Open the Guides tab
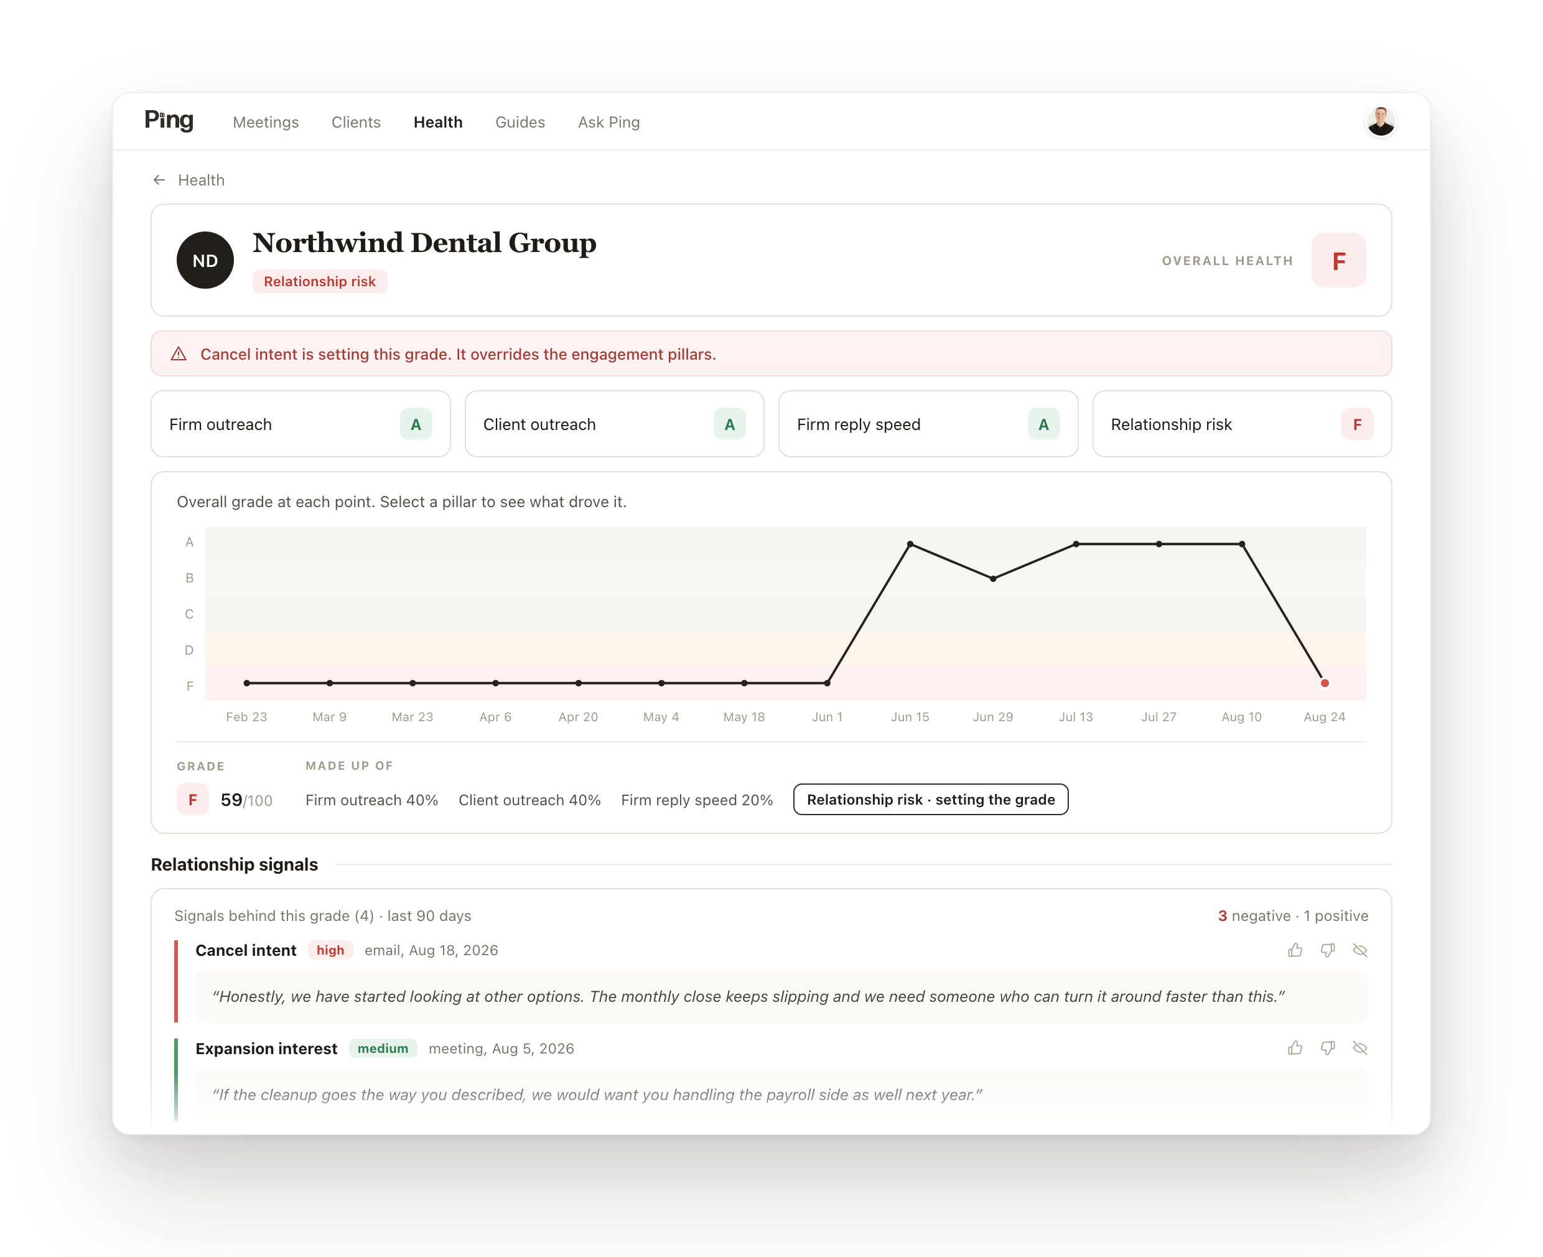Screen dimensions: 1543x1257 point(520,123)
